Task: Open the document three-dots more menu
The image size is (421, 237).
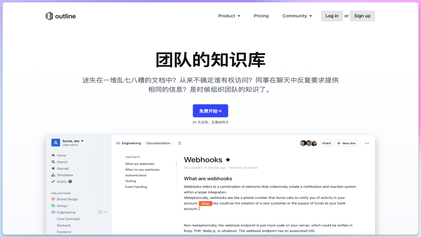Action: coord(367,143)
